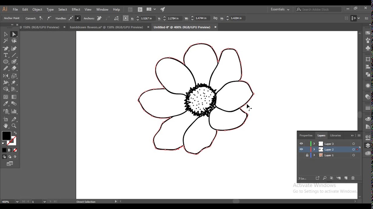The image size is (373, 209).
Task: Select the Pencil tool
Action: [x=6, y=68]
